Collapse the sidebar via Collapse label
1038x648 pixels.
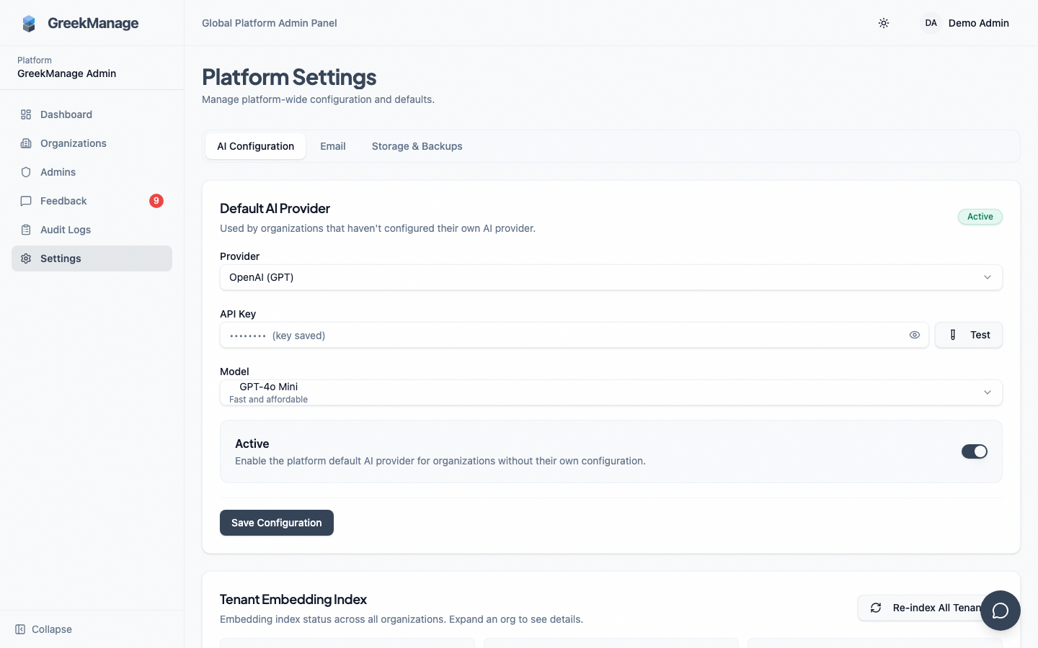point(52,629)
